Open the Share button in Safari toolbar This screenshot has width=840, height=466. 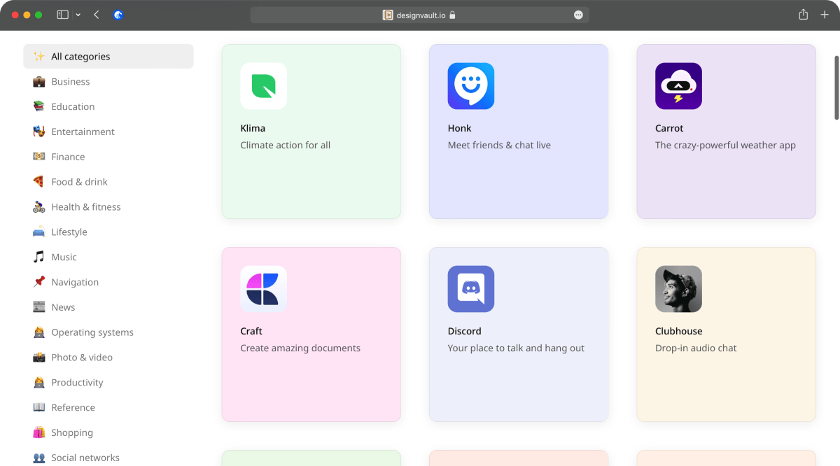click(x=804, y=15)
